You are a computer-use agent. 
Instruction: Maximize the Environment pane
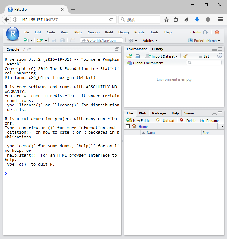[x=220, y=49]
